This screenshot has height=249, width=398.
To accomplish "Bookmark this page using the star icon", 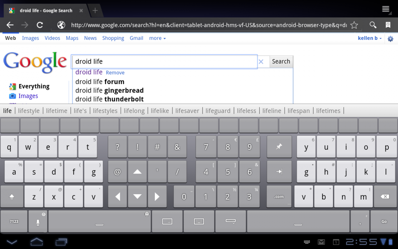I will click(354, 25).
